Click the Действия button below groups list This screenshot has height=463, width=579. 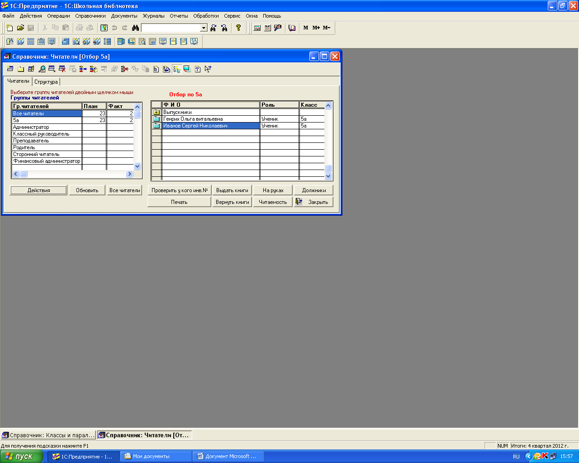tap(38, 190)
